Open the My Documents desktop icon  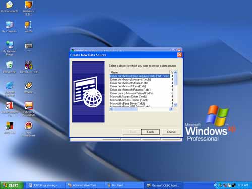(10, 7)
